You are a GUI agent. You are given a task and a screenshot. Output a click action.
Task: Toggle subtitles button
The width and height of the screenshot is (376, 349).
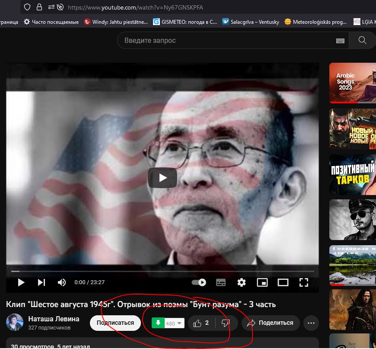220,282
